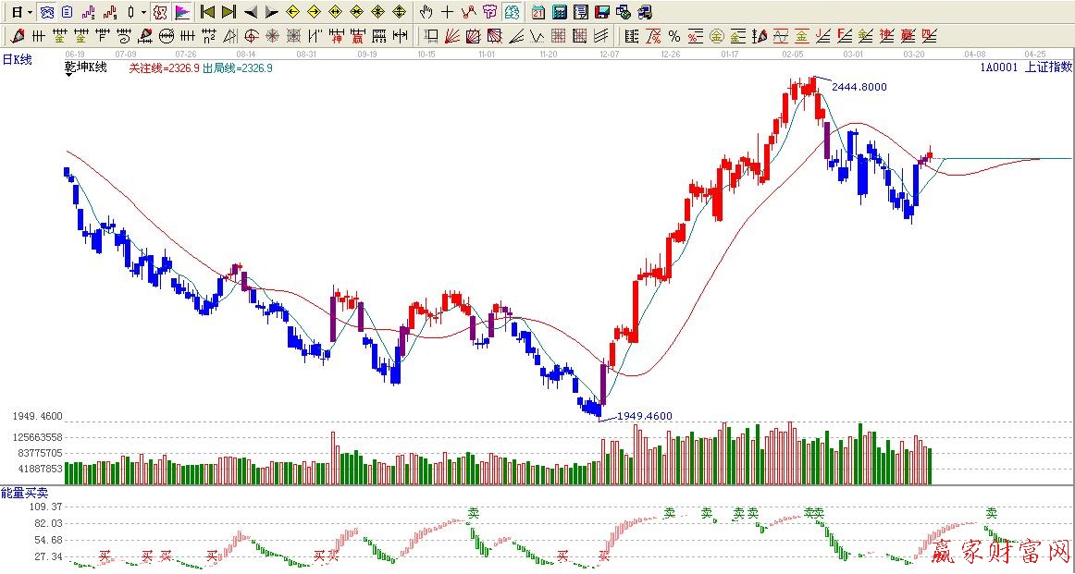Click the 日K线 chart label
This screenshot has width=1075, height=574.
(x=17, y=59)
